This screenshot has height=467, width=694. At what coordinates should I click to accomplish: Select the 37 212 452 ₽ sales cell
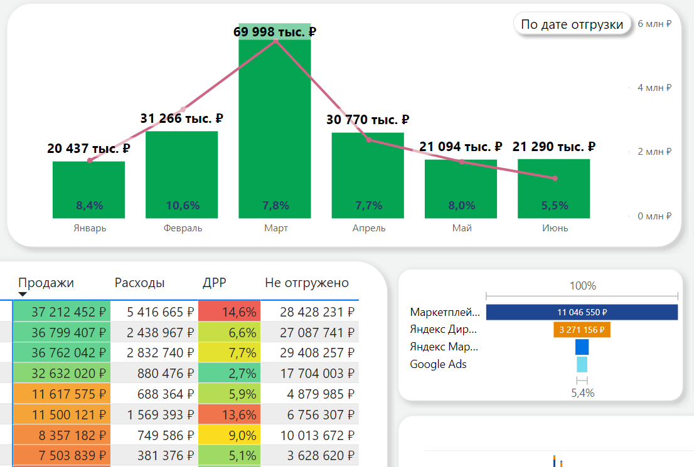coord(61,312)
